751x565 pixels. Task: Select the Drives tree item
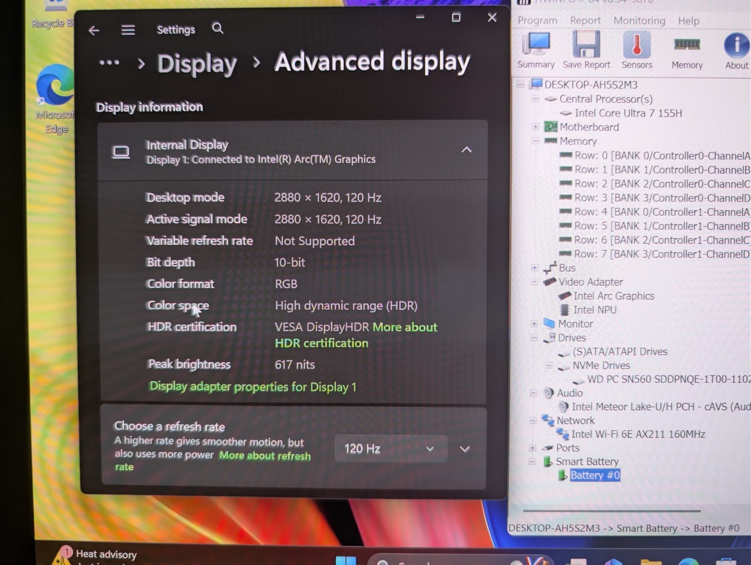coord(572,338)
